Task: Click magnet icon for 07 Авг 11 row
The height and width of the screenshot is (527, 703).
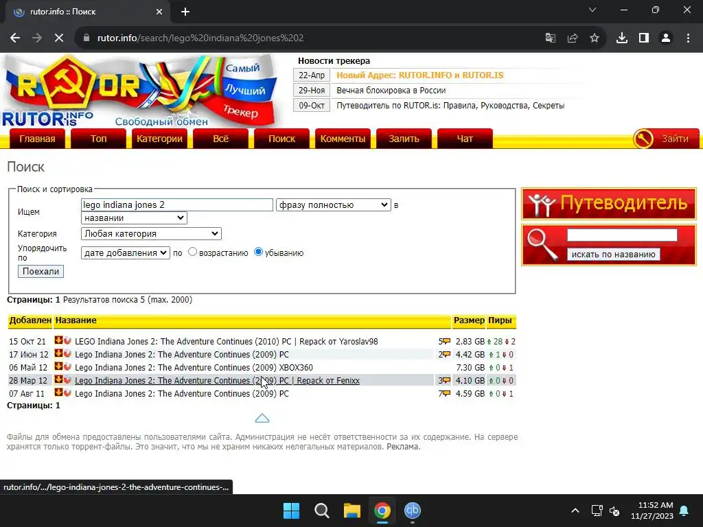Action: coord(67,393)
